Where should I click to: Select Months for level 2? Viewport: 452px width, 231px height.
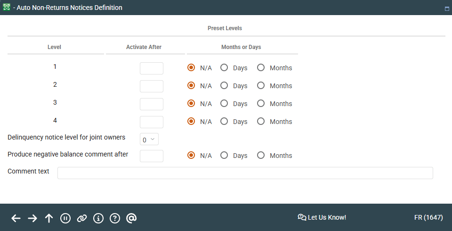pyautogui.click(x=261, y=86)
